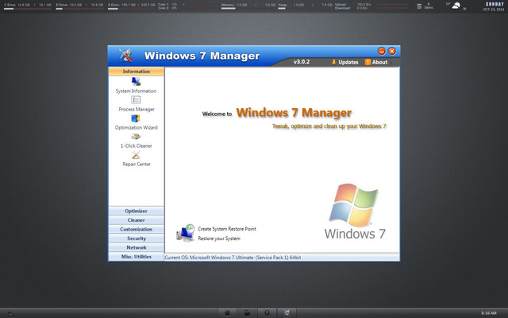Screen dimensions: 508x318
Task: Check for Updates in the header
Action: (345, 62)
